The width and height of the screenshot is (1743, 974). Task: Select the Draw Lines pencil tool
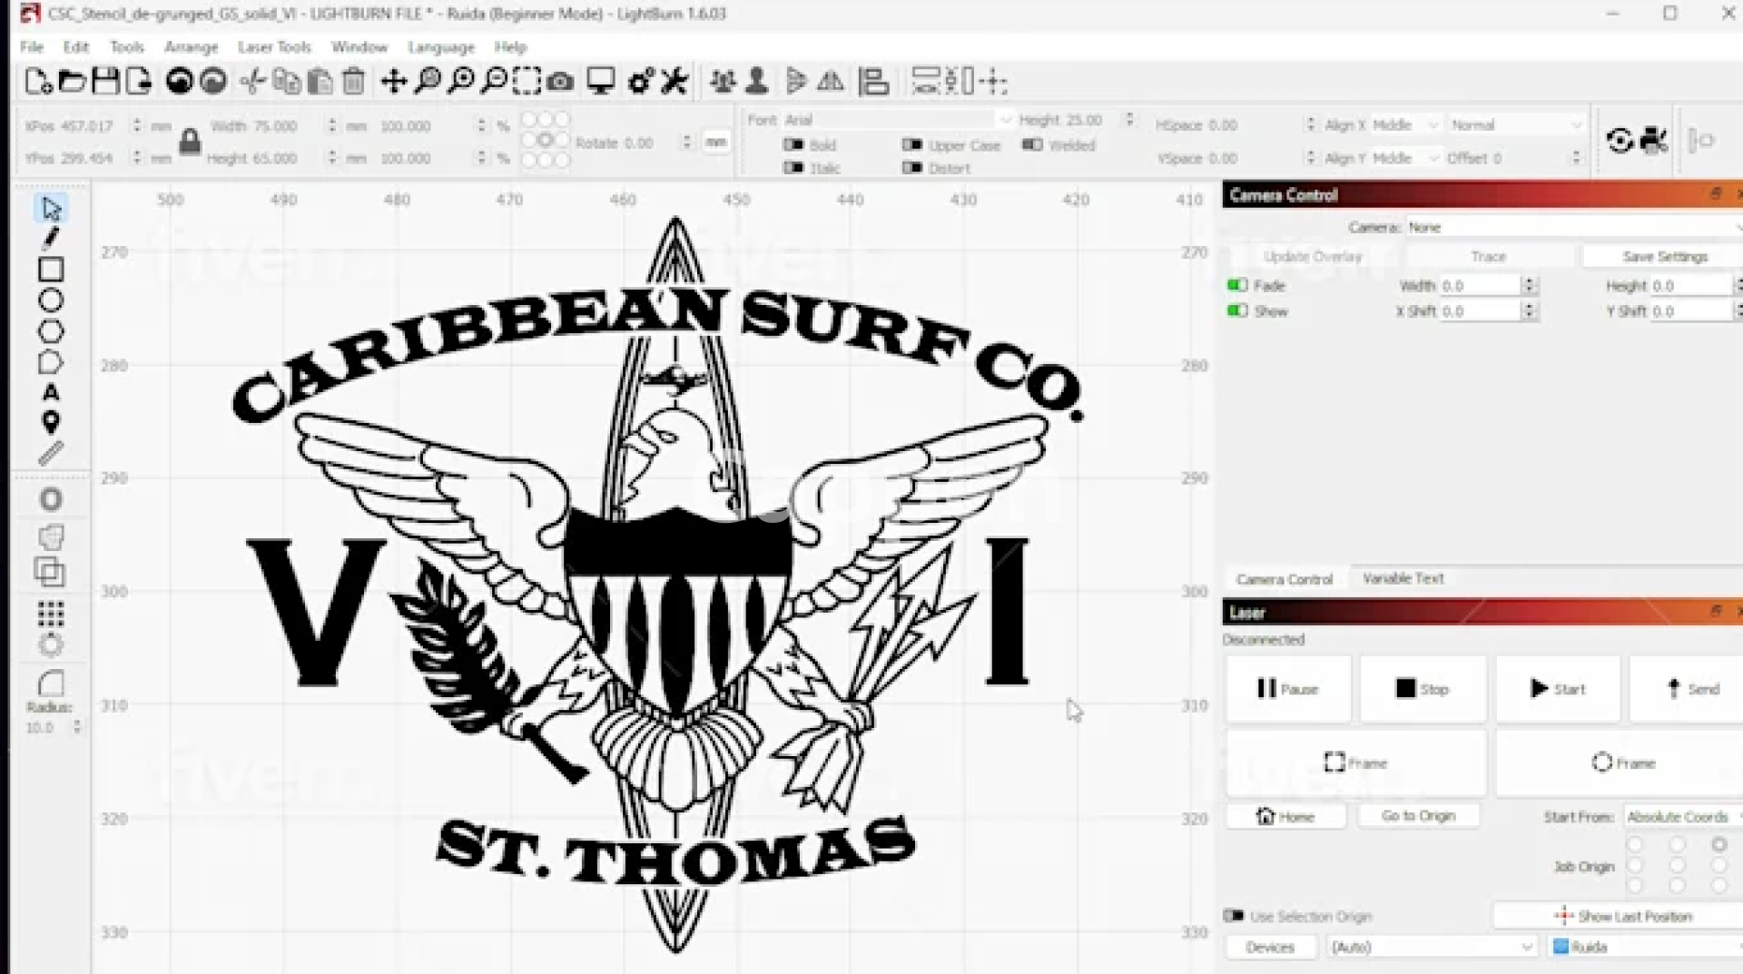[51, 239]
